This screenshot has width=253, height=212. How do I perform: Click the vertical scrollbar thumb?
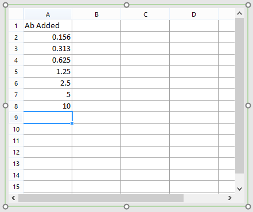[x=240, y=96]
